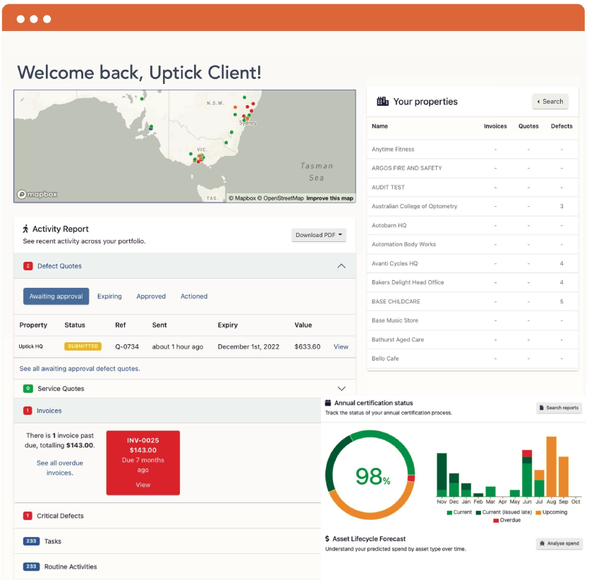
Task: Open the AUDIT TEST property row
Action: 473,187
